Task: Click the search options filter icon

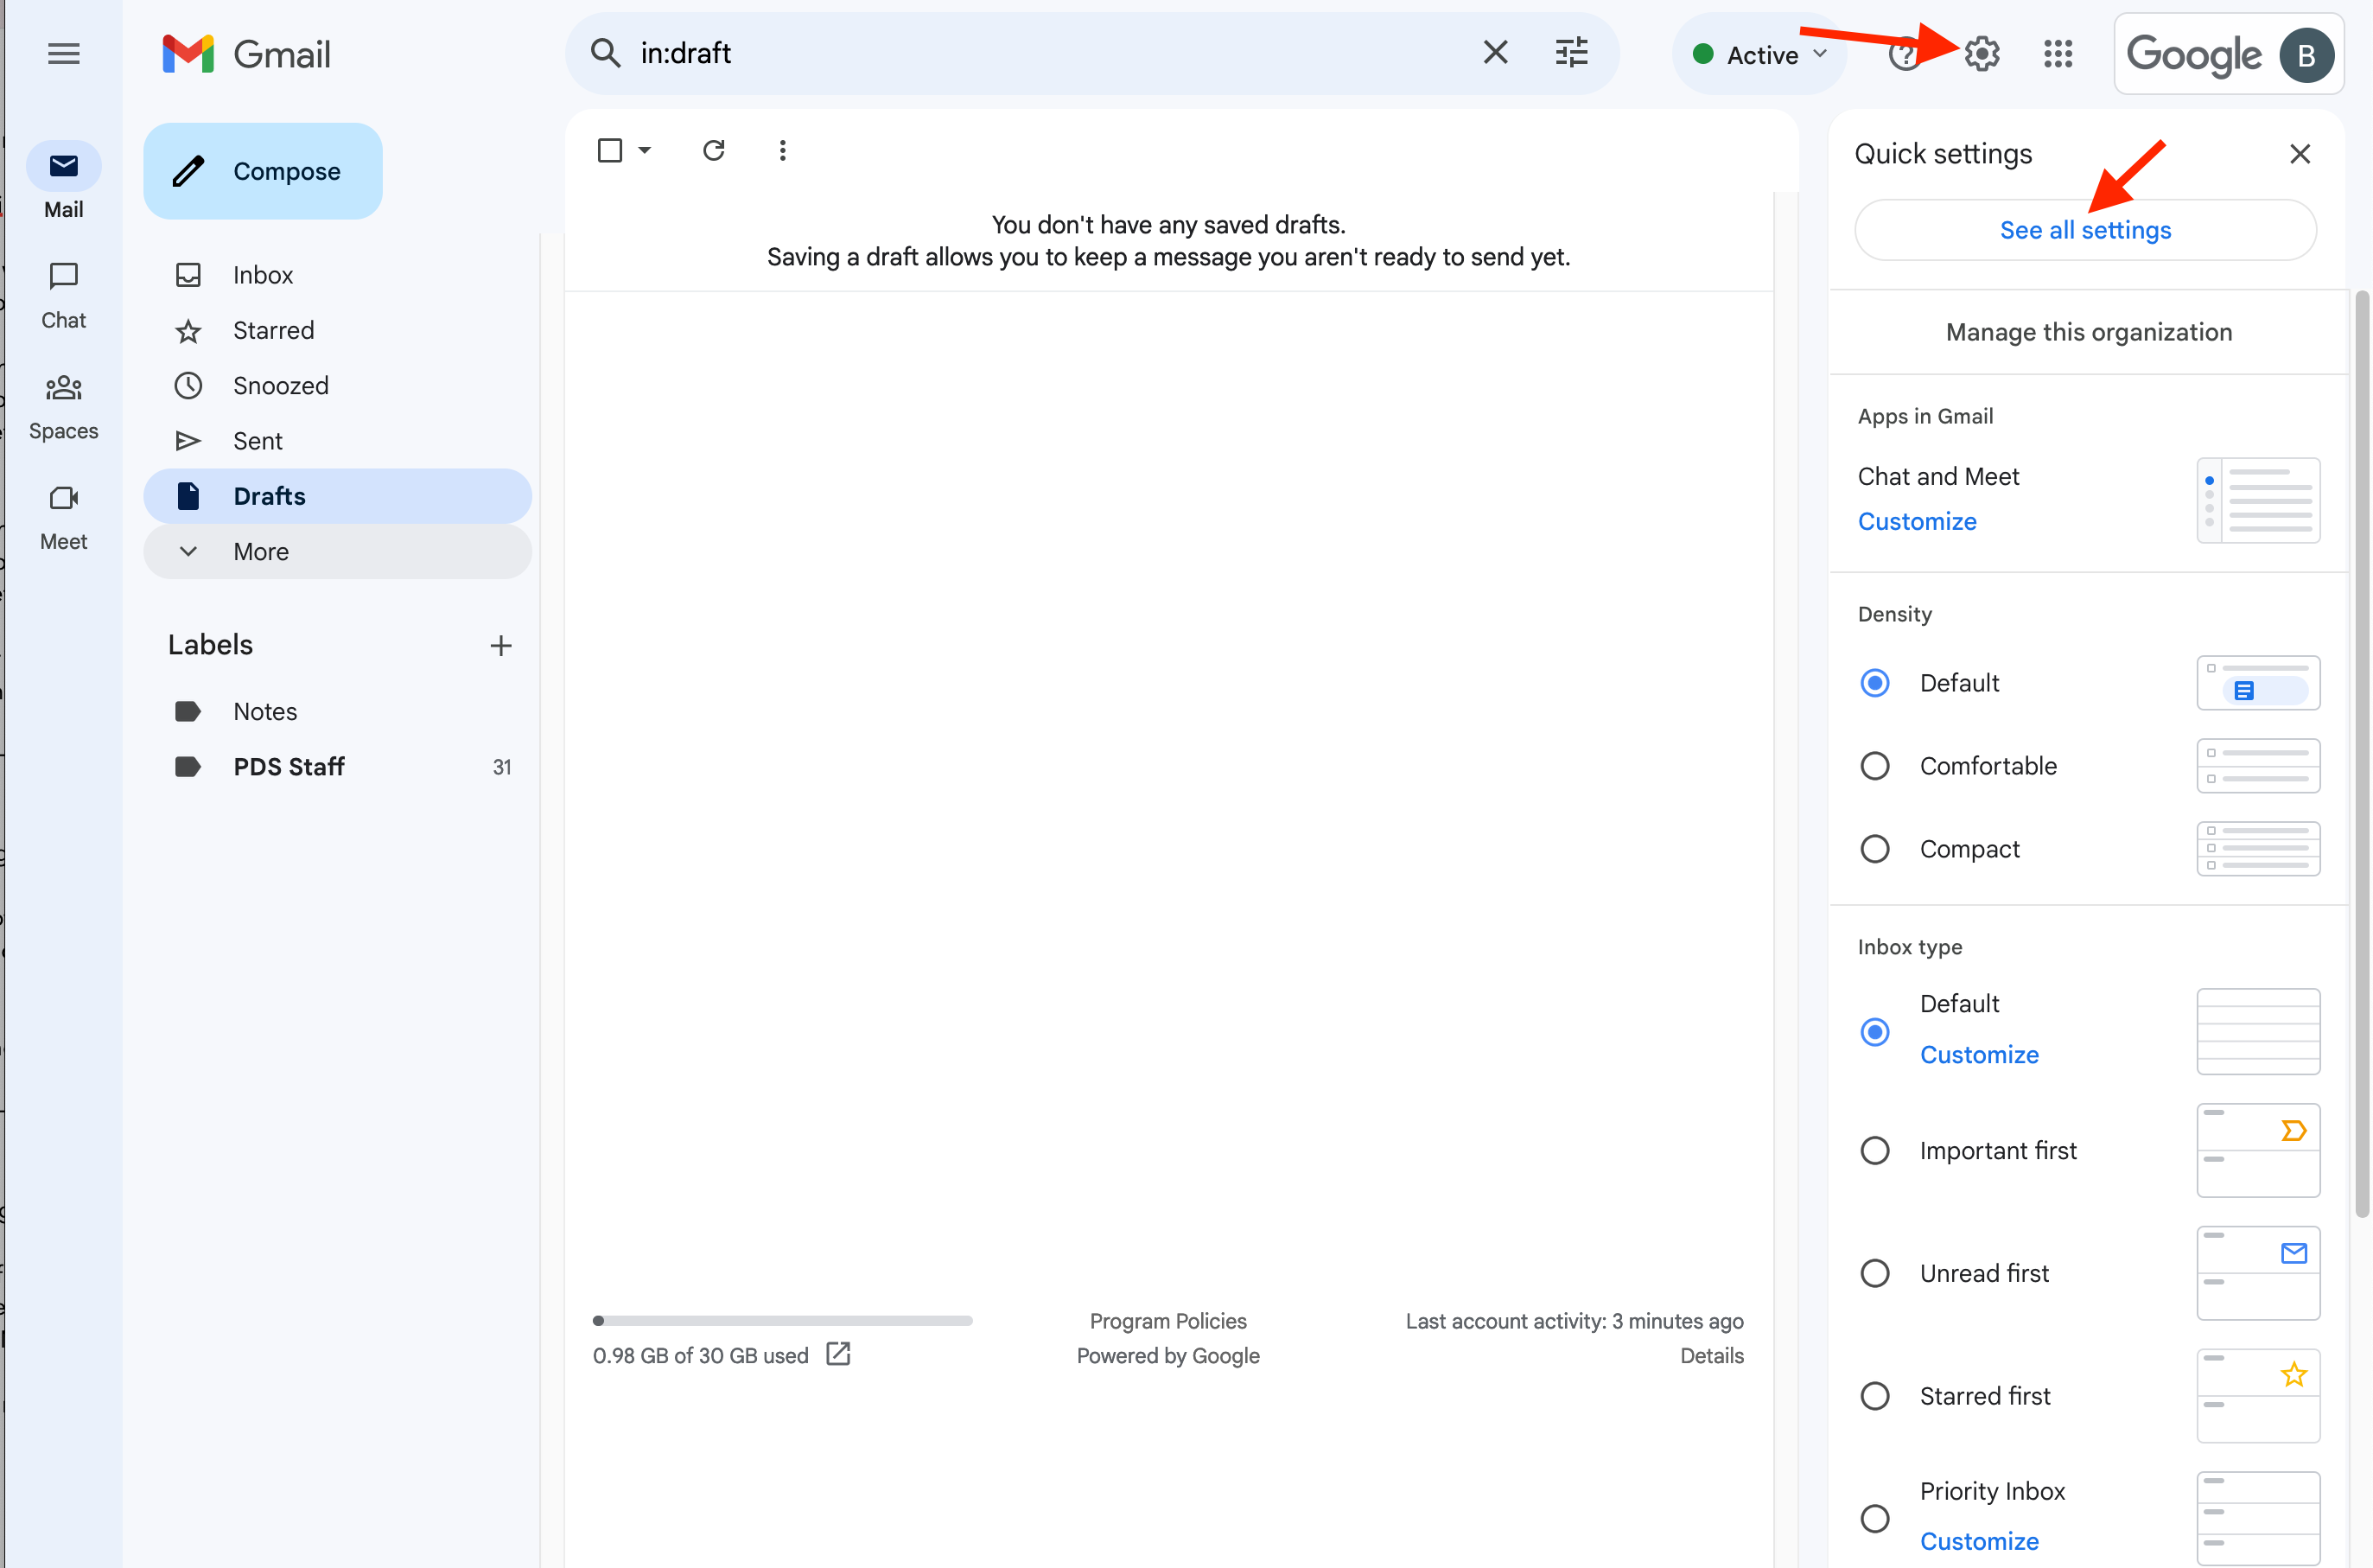Action: click(x=1571, y=53)
